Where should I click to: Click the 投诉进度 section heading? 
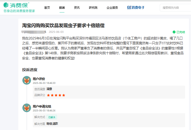click(x=30, y=70)
